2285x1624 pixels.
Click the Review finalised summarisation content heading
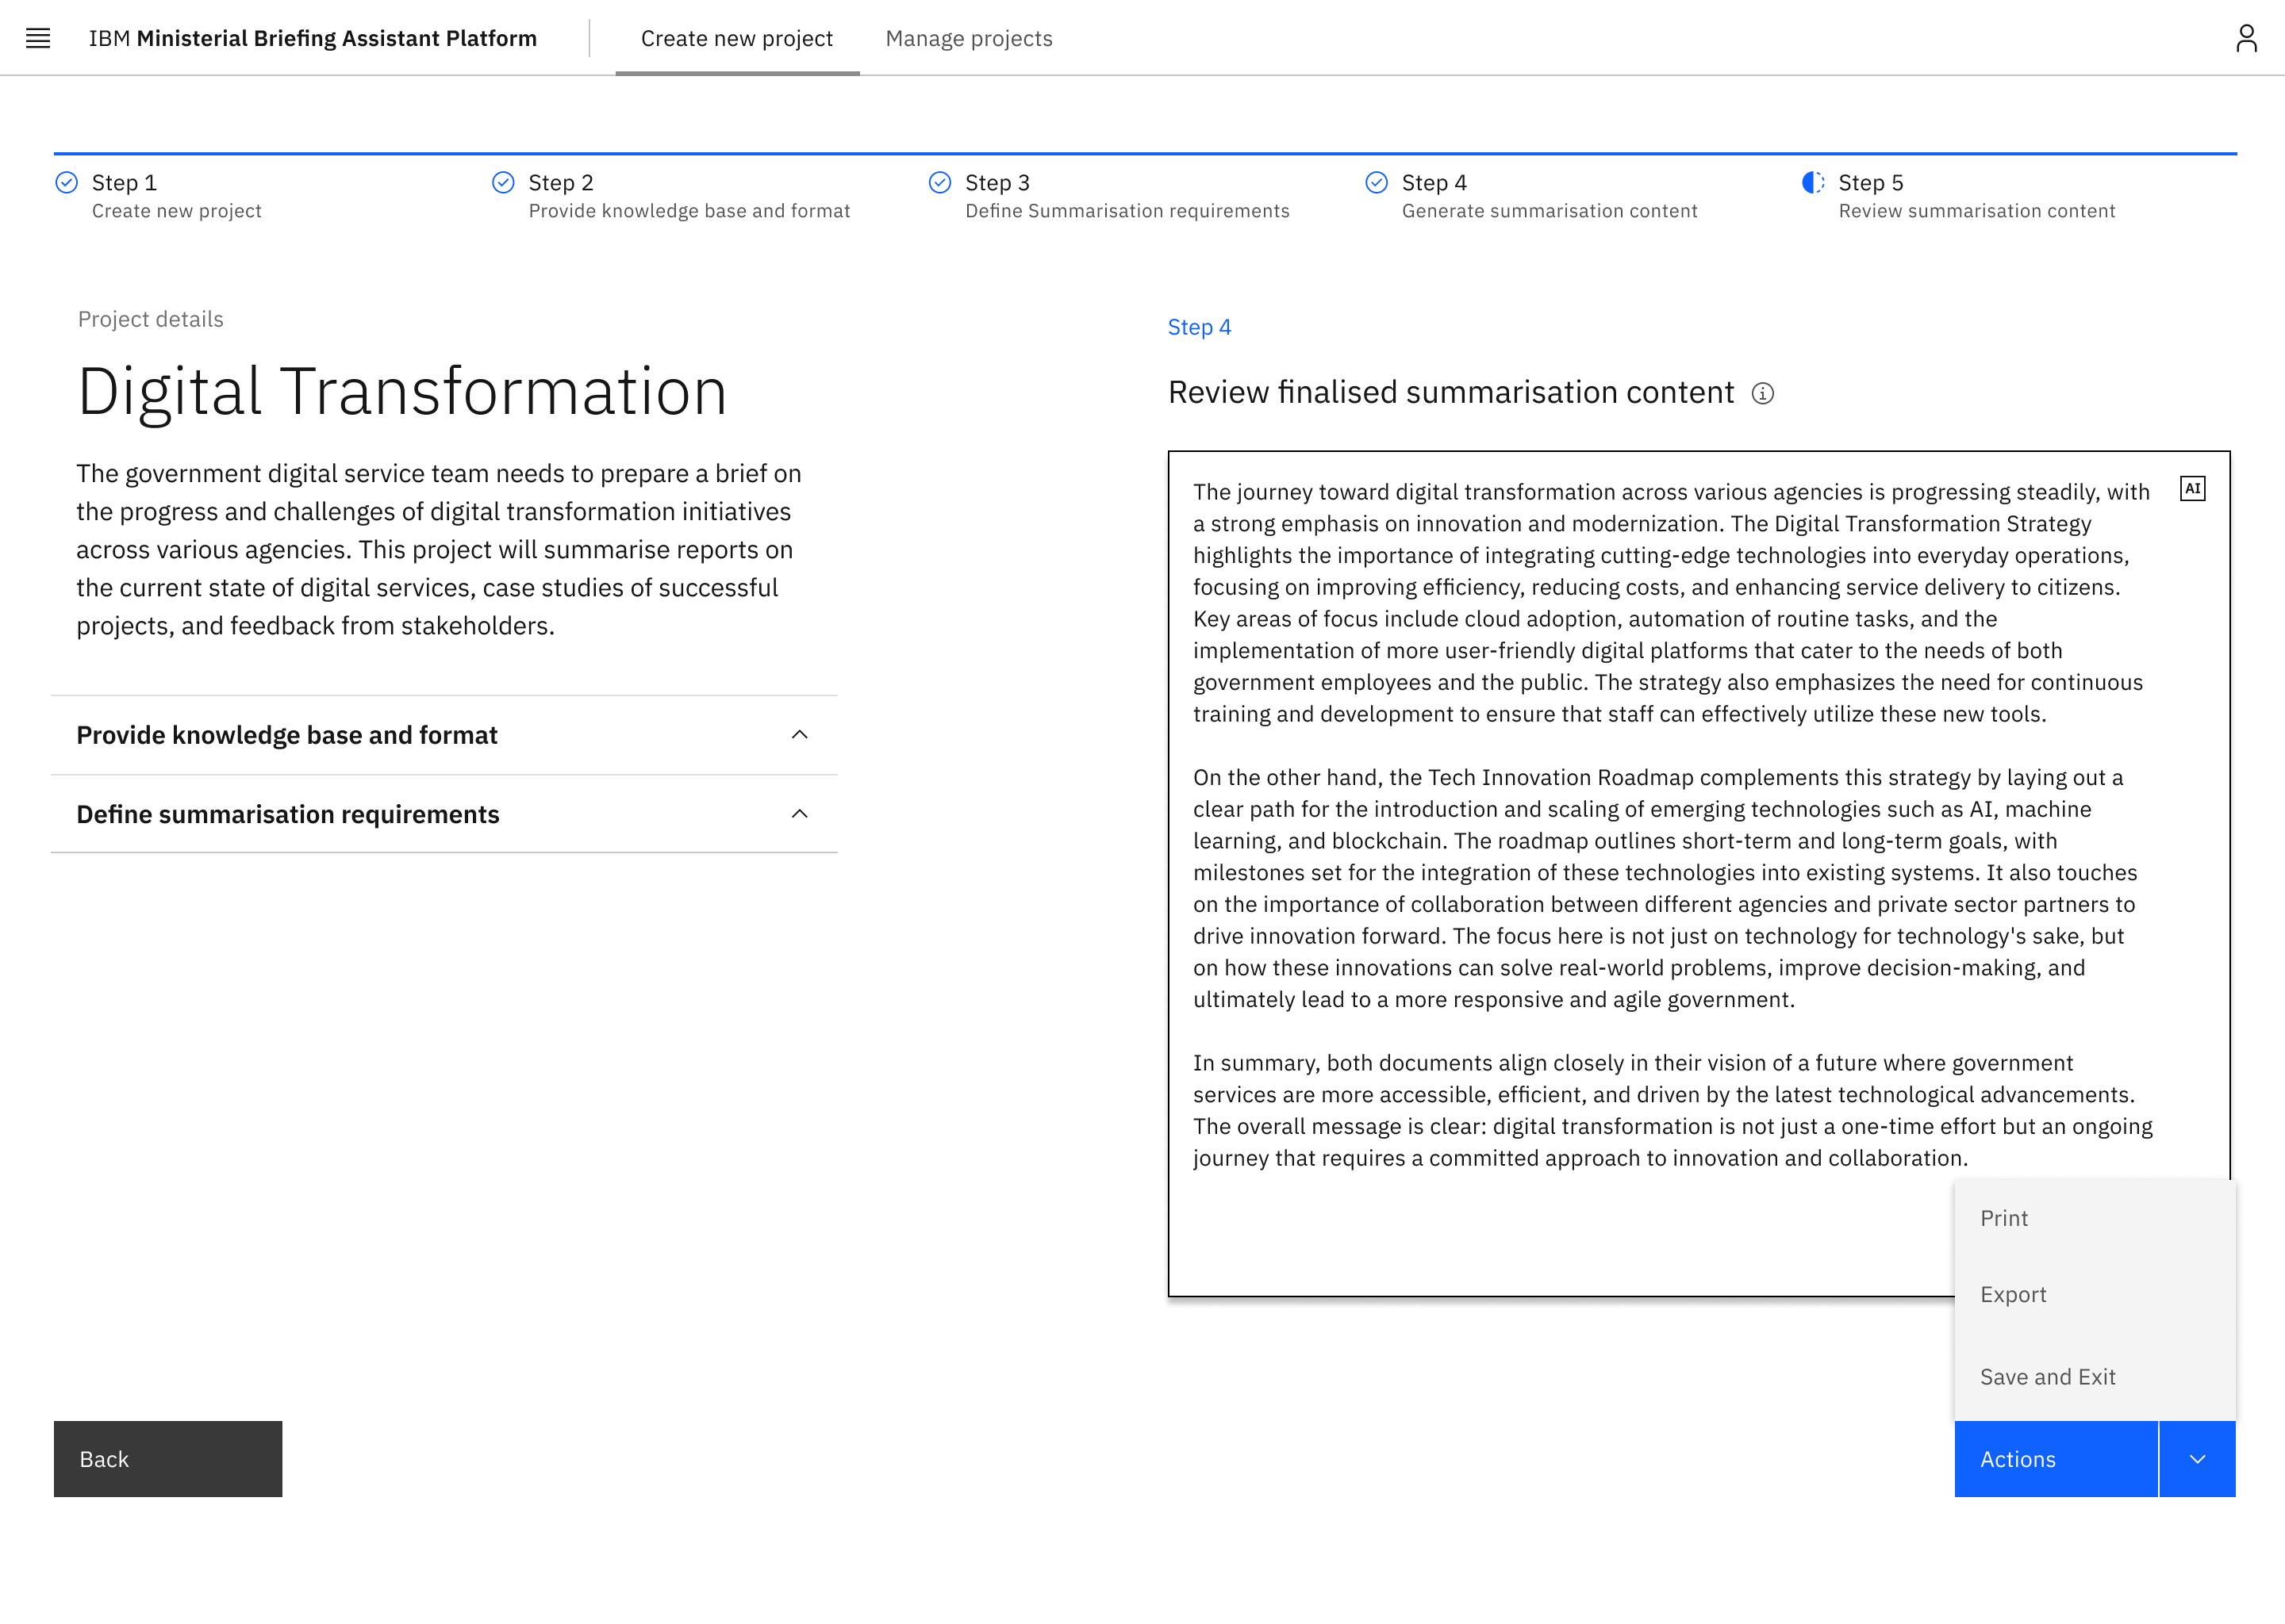pyautogui.click(x=1450, y=392)
